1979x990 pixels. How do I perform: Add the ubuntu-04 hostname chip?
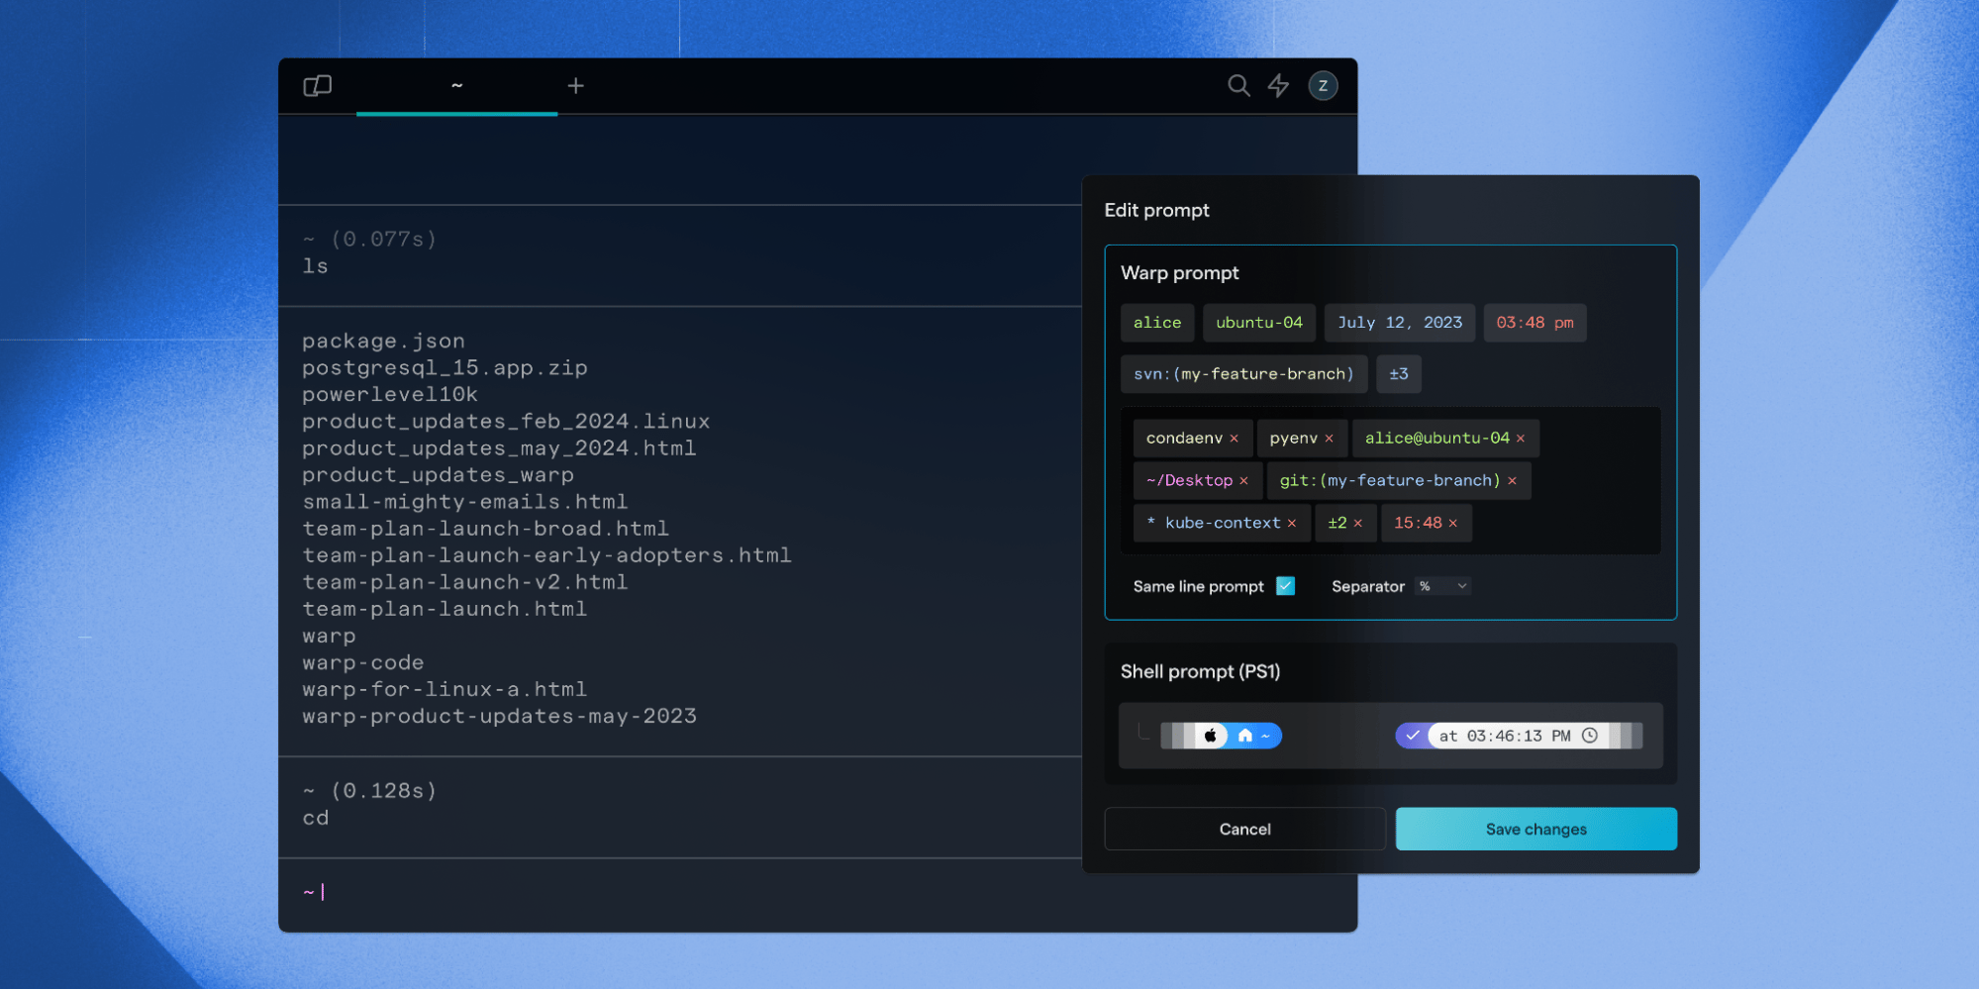click(1258, 323)
